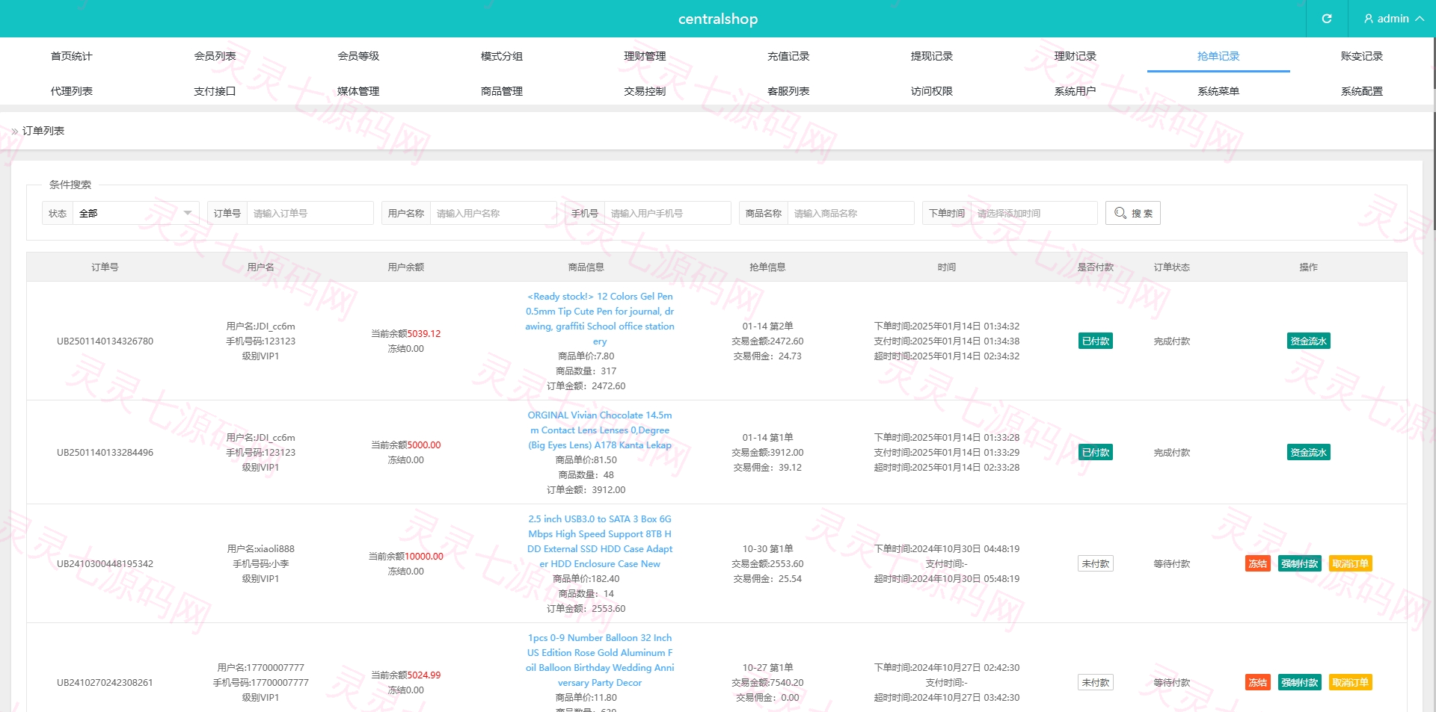Open 理财记录 menu
Viewport: 1436px width, 712px height.
click(1075, 56)
